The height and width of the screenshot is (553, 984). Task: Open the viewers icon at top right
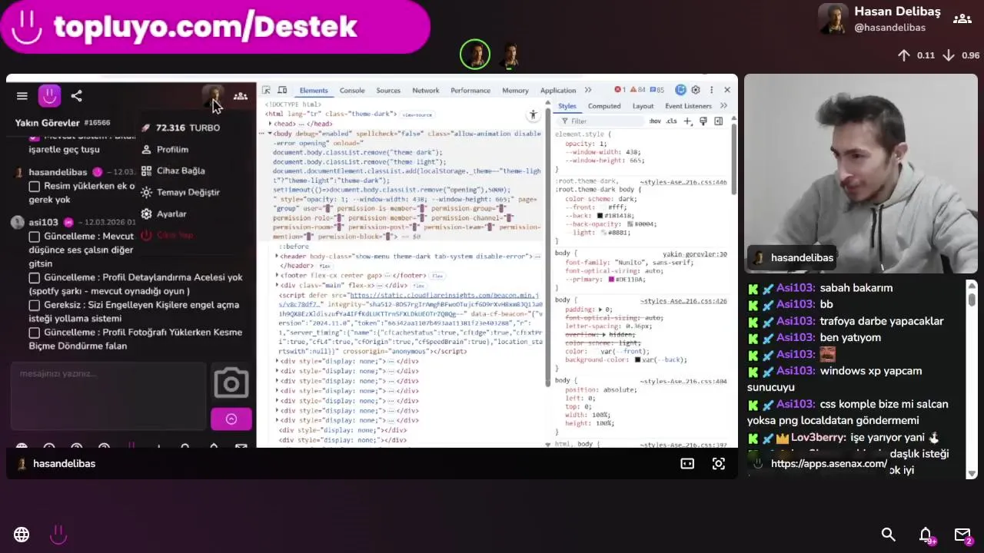point(962,18)
